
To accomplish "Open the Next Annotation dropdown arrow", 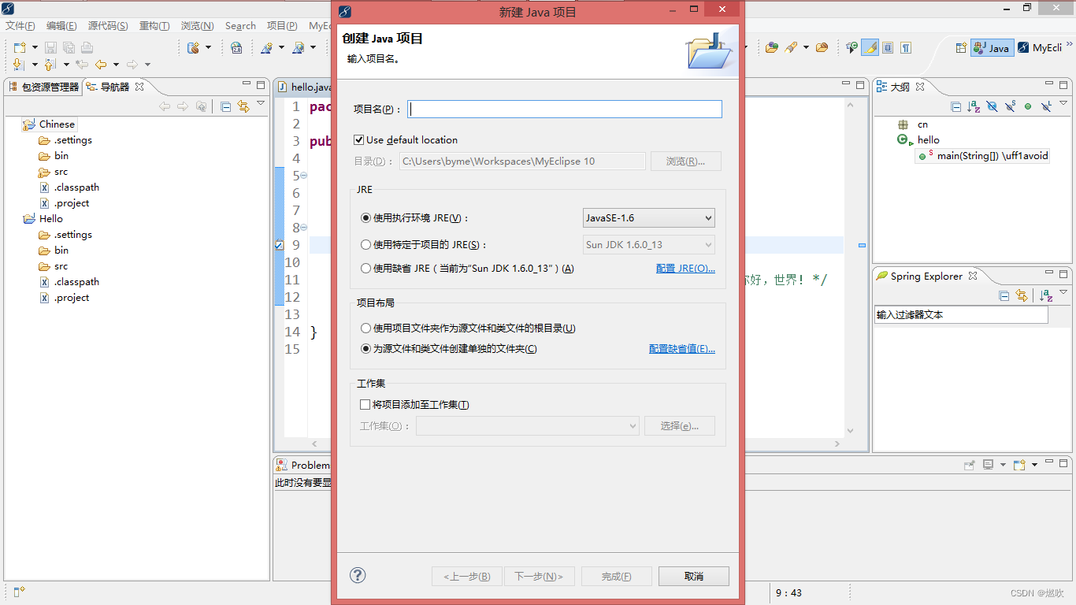I will click(34, 65).
